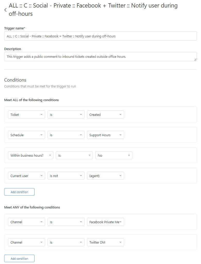Expand the Within business hours? condition dropdown
201x264 pixels.
[x=30, y=155]
